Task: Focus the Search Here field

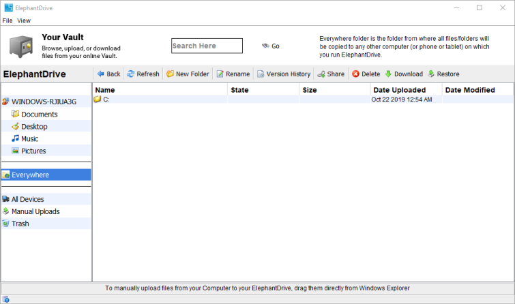Action: coord(207,46)
